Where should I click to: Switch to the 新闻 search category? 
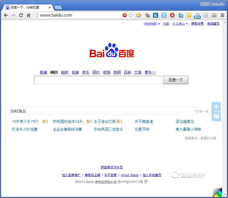point(43,72)
